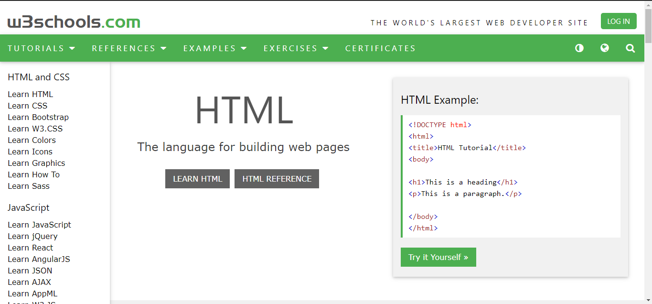Click the '<title>HTML Tutorial</title>' code line

(467, 148)
